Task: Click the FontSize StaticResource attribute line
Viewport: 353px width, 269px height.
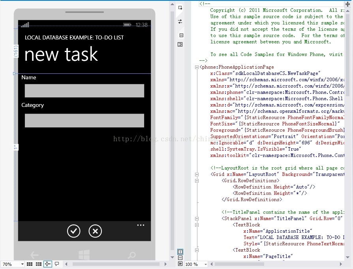Action: tap(275, 124)
